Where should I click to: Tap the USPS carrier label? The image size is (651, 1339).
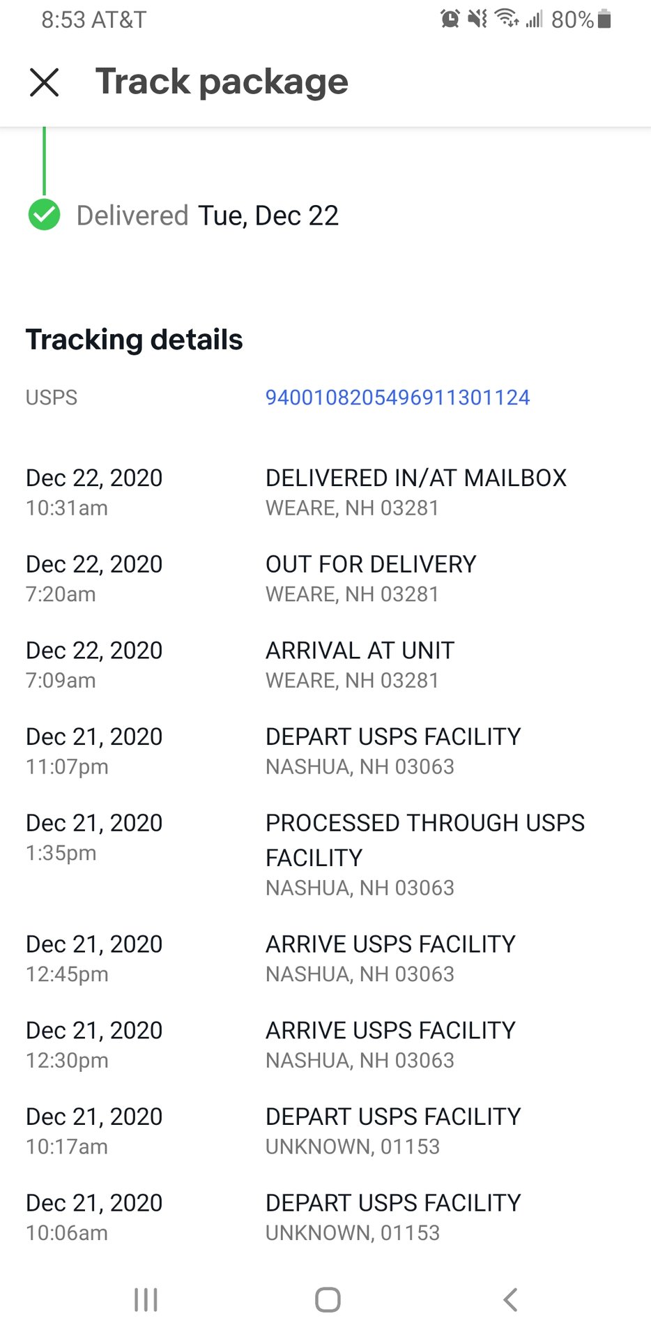coord(52,398)
